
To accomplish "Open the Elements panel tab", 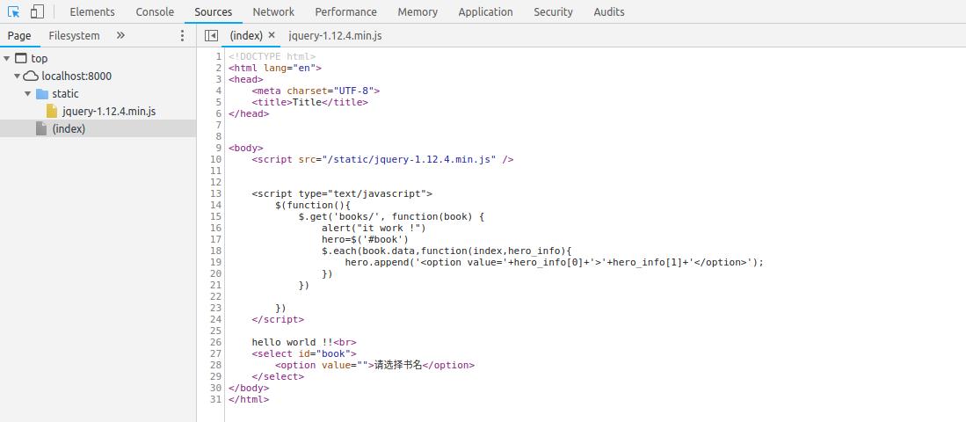I will tap(91, 11).
